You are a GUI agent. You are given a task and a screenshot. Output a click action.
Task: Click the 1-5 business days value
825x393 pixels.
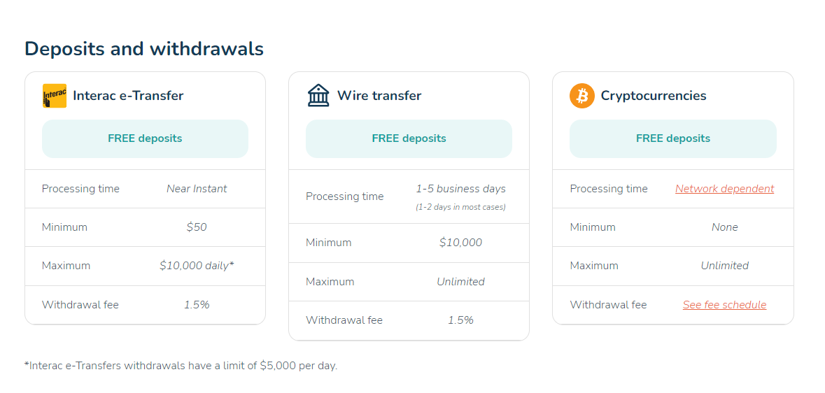[461, 189]
